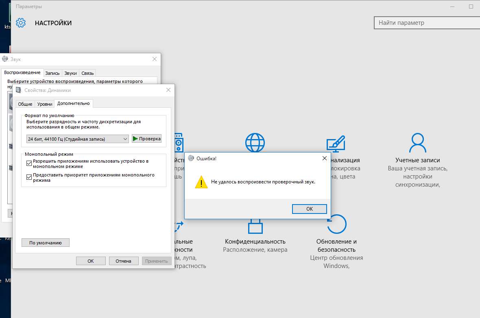
Task: Click OK in the error dialog
Action: [310, 209]
